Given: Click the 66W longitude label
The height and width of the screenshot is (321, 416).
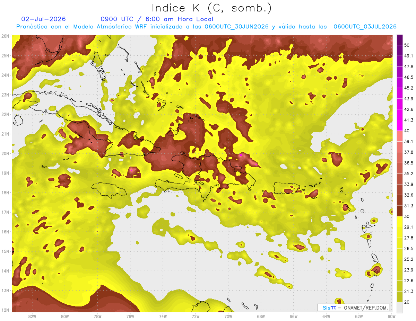Looking at the screenshot, I should [x=294, y=316].
